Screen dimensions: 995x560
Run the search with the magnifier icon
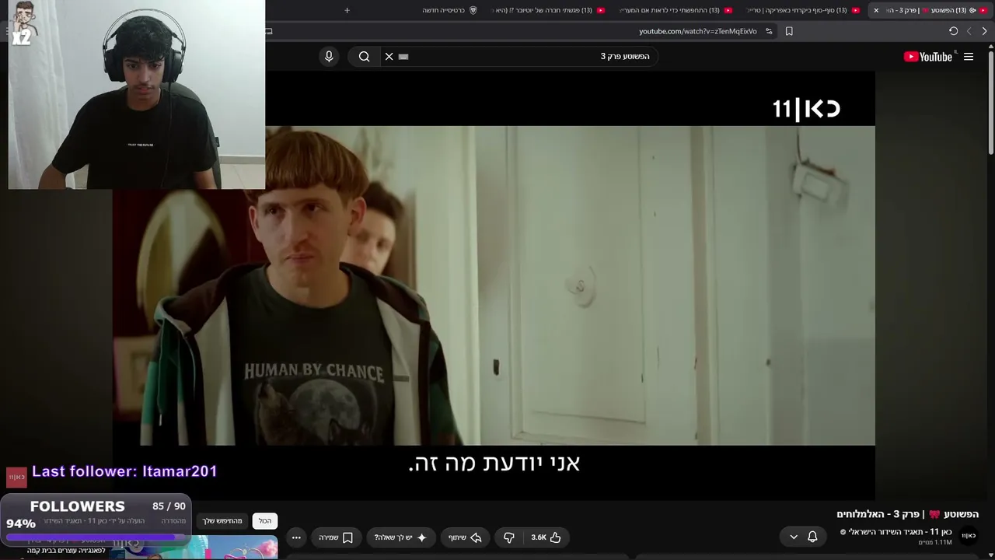(x=364, y=57)
